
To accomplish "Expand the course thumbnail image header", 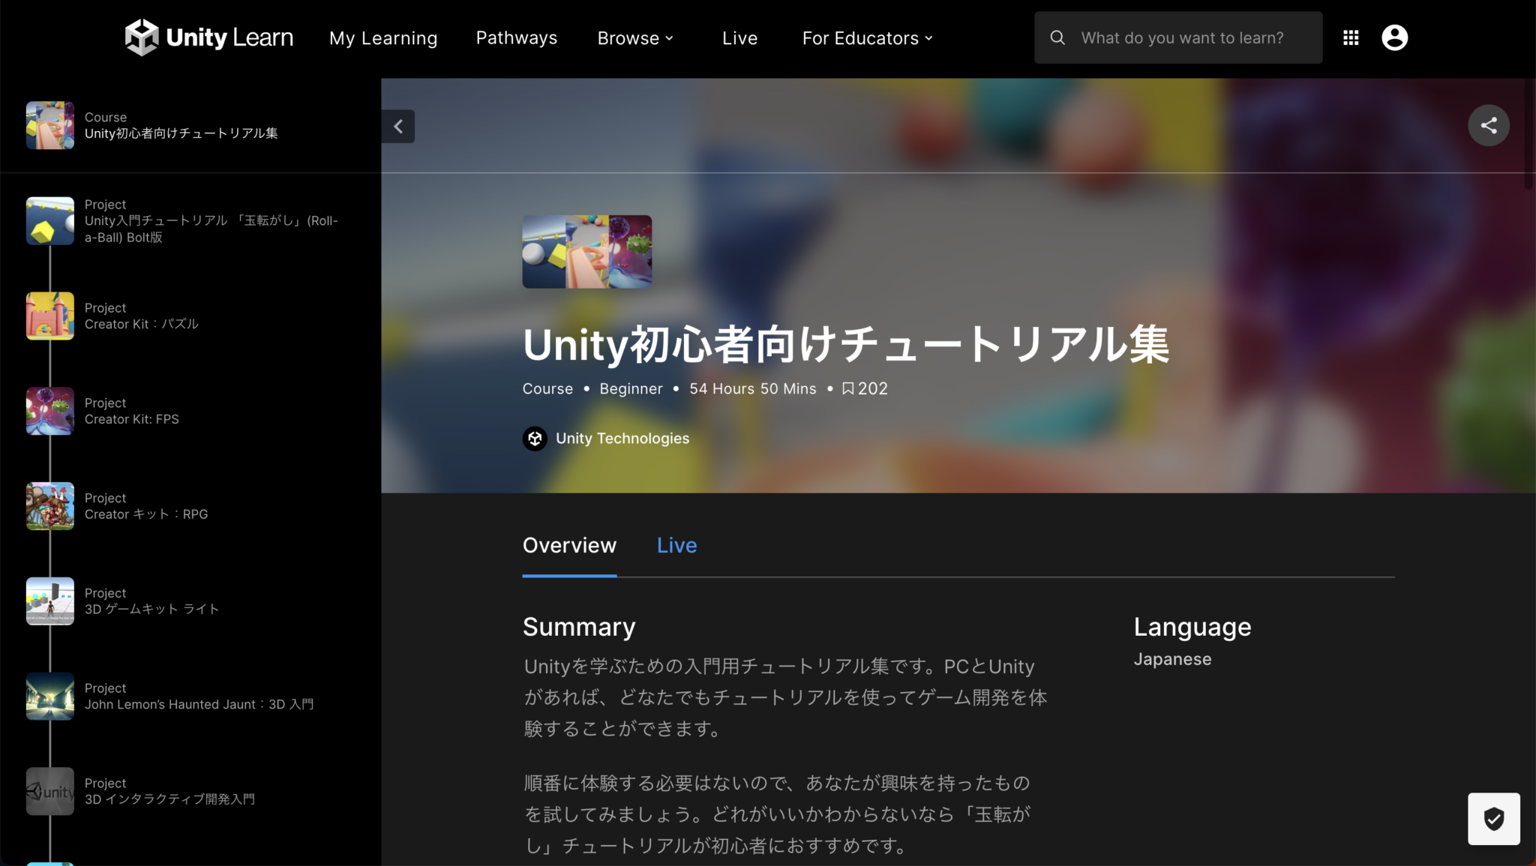I will [x=586, y=251].
